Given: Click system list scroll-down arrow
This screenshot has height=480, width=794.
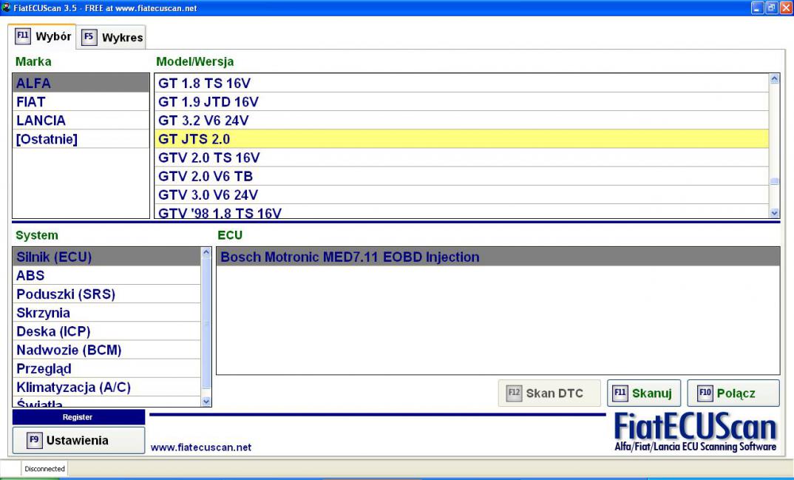Looking at the screenshot, I should click(206, 402).
